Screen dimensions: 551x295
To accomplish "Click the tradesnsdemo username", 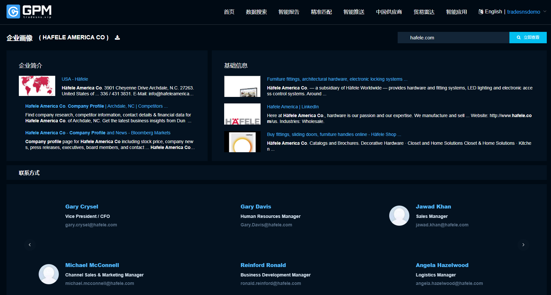I will coord(524,12).
